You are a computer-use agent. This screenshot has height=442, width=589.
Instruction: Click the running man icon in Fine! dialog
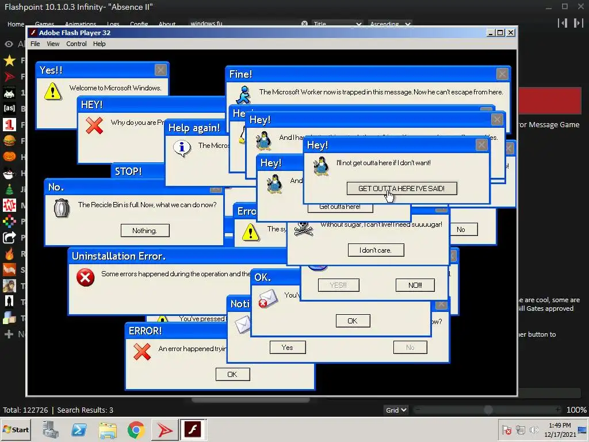(243, 95)
